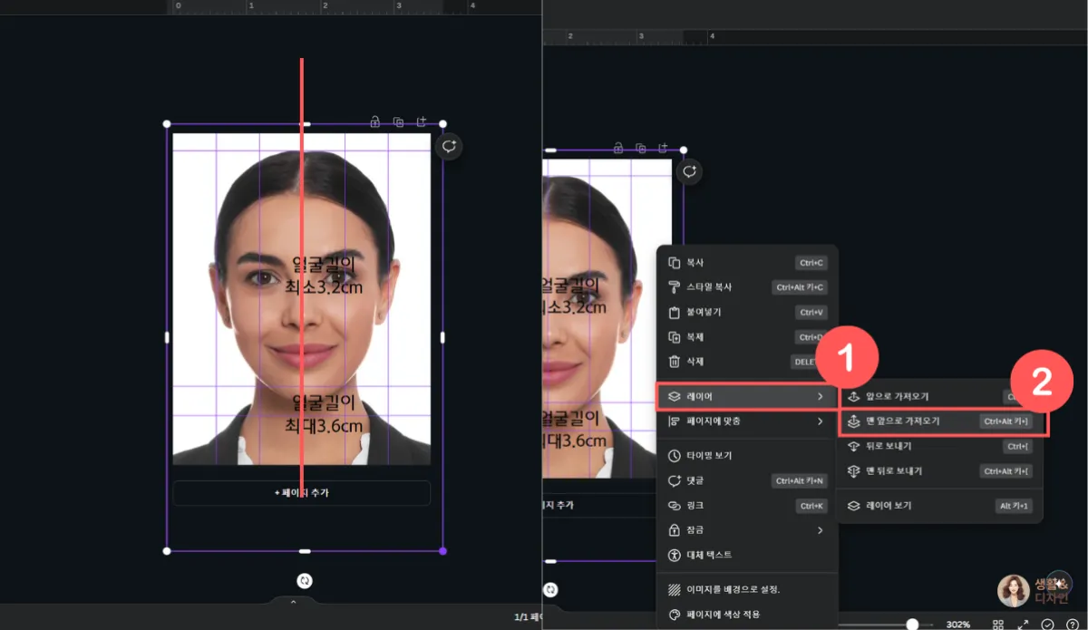Choose 맨 앞으로 가져오기 in the layer submenu
Image resolution: width=1088 pixels, height=630 pixels.
pos(943,422)
